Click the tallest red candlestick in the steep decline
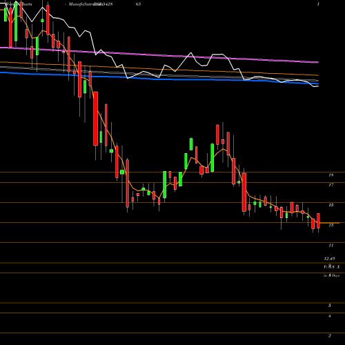This screenshot has width=345, height=345. [x=95, y=119]
